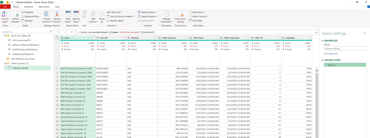Viewport: 370px width, 138px height.
Task: Expand the formula bar chevron
Action: (x=316, y=32)
